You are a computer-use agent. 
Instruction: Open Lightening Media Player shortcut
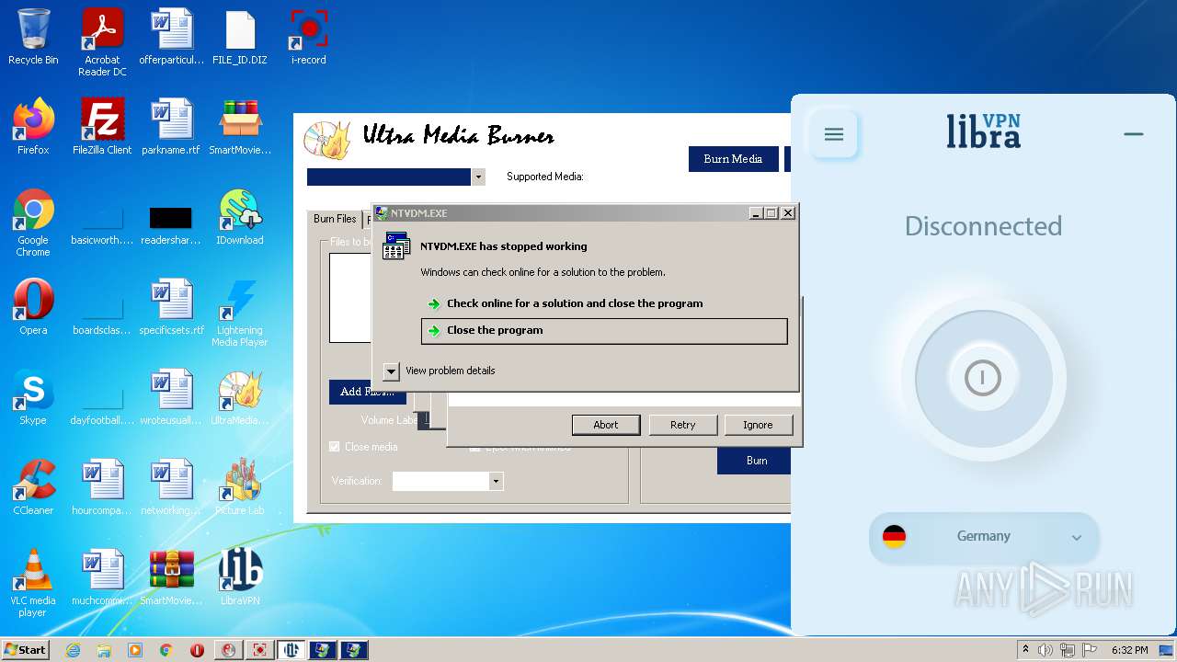point(240,314)
